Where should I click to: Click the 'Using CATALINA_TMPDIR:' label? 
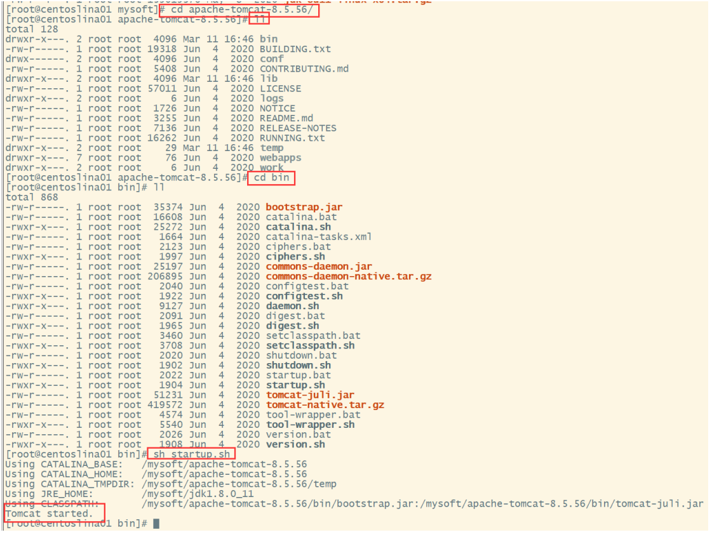[70, 484]
